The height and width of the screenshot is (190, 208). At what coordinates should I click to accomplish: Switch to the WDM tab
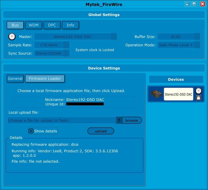(34, 25)
